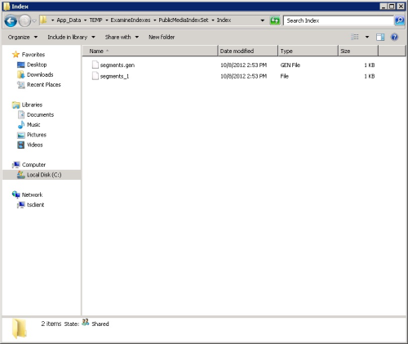Screen dimensions: 408x344
Task: Open the Music library
Action: 33,125
